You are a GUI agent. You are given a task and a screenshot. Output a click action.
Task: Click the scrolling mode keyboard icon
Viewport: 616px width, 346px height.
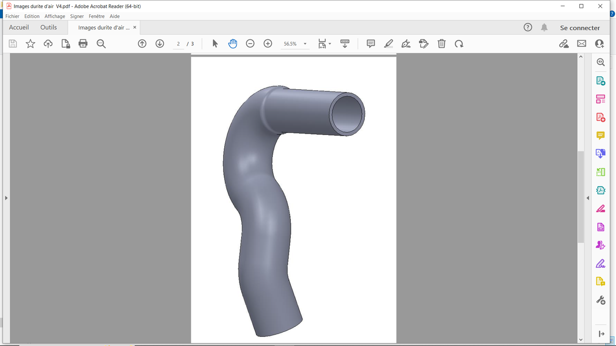(345, 44)
